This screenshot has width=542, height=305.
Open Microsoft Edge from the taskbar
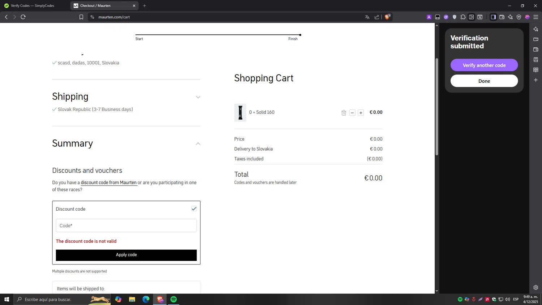[146, 299]
